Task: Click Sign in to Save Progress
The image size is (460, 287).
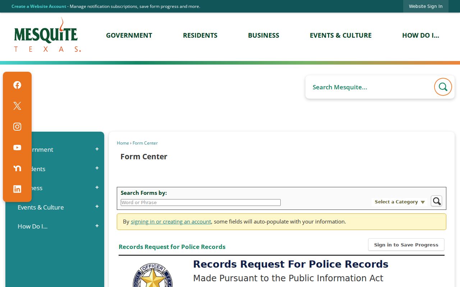Action: (406, 245)
